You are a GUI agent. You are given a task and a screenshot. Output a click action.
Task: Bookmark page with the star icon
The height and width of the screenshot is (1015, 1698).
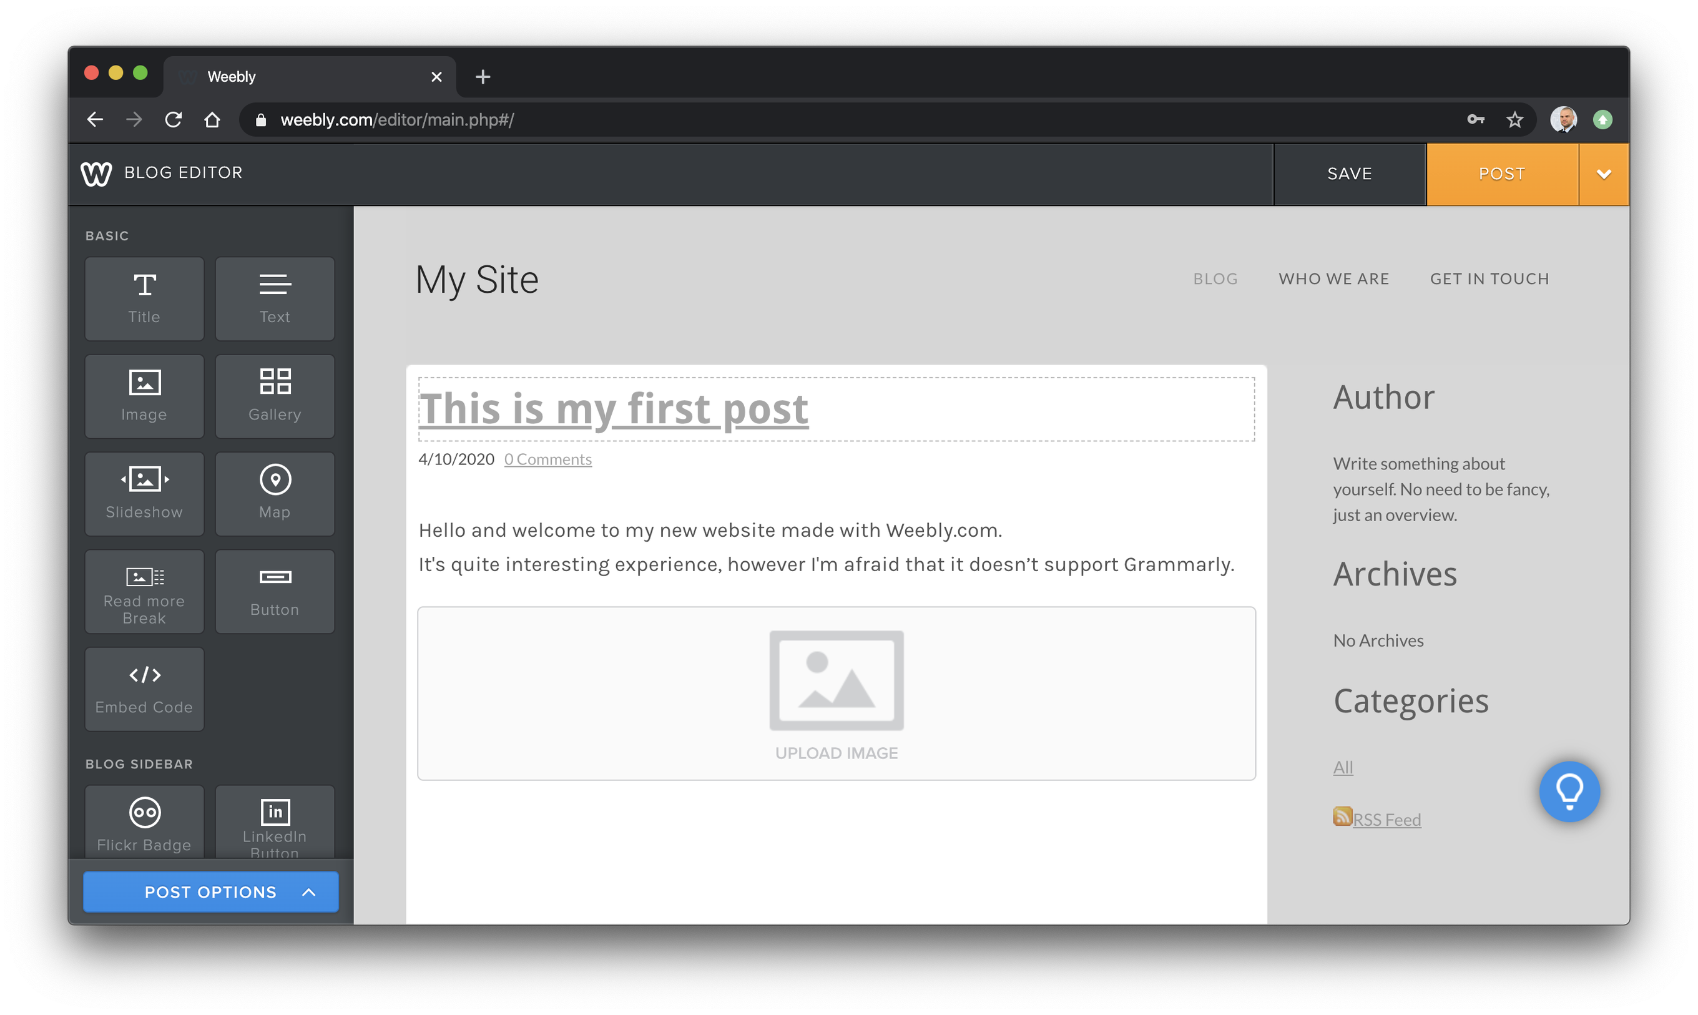[x=1514, y=120]
